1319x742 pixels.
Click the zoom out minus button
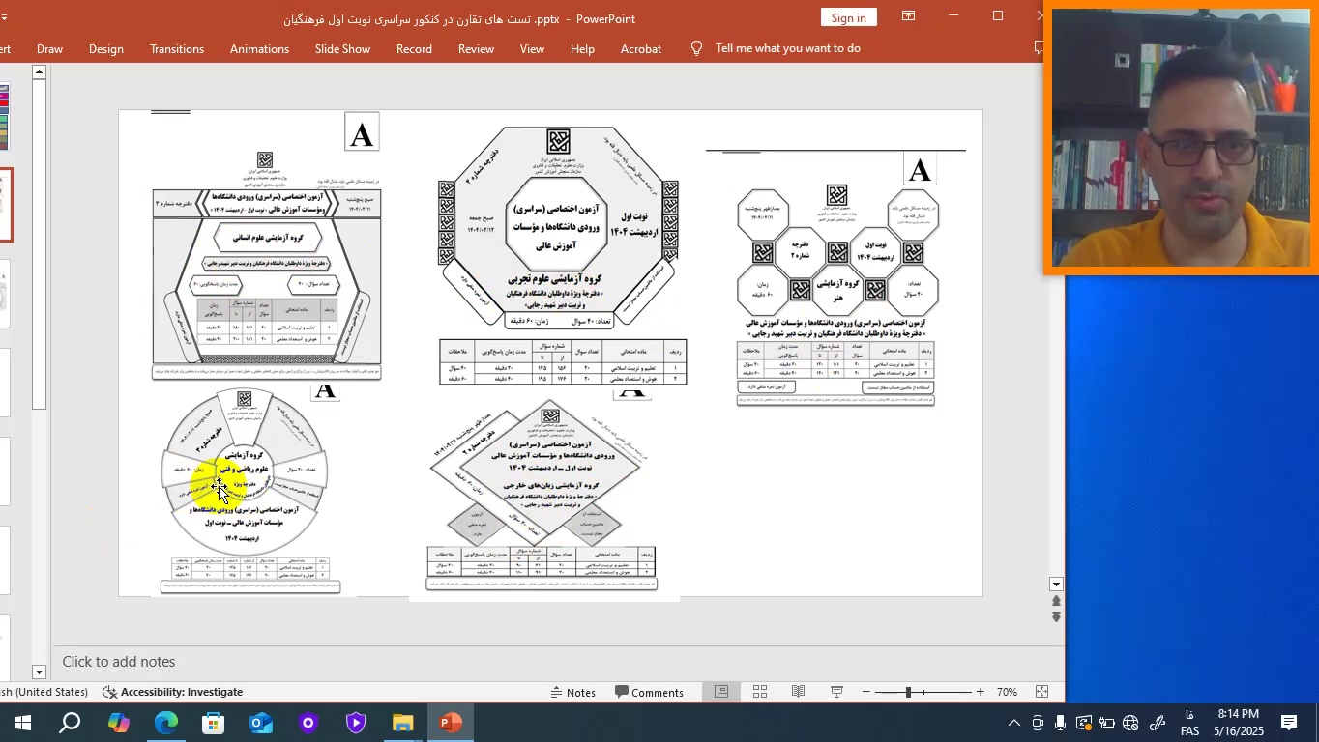click(x=865, y=692)
